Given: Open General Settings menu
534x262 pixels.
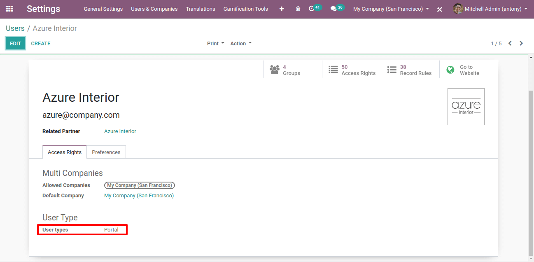Looking at the screenshot, I should pyautogui.click(x=103, y=9).
